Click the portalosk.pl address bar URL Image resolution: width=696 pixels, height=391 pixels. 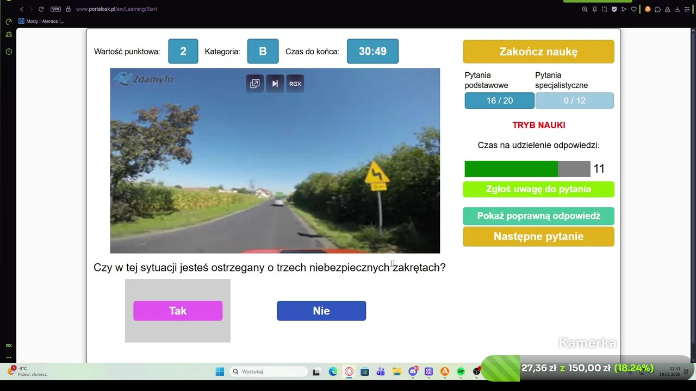coord(116,9)
